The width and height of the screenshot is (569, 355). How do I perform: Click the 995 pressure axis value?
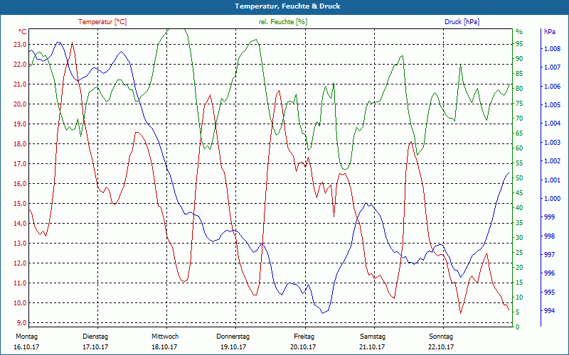(550, 292)
